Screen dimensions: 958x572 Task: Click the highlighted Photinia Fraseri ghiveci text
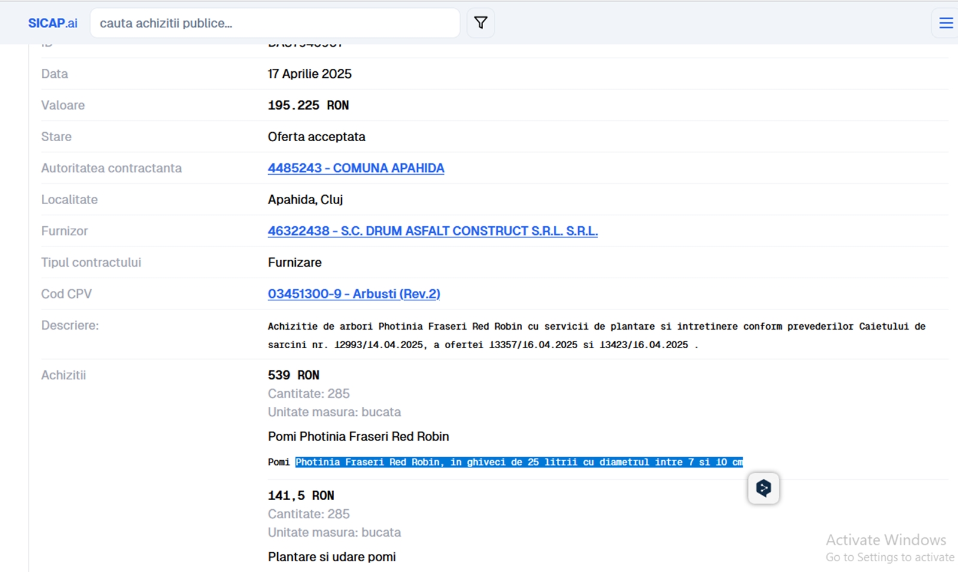pos(519,462)
